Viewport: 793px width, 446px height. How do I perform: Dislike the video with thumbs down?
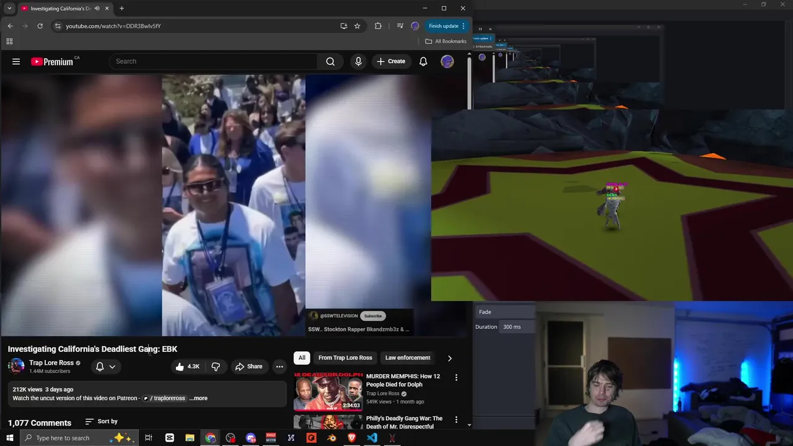(216, 367)
